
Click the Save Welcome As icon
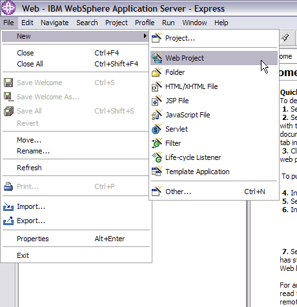8,97
